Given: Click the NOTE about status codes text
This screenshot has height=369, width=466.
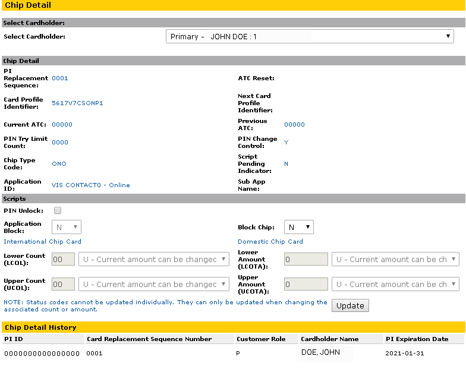Looking at the screenshot, I should click(165, 305).
